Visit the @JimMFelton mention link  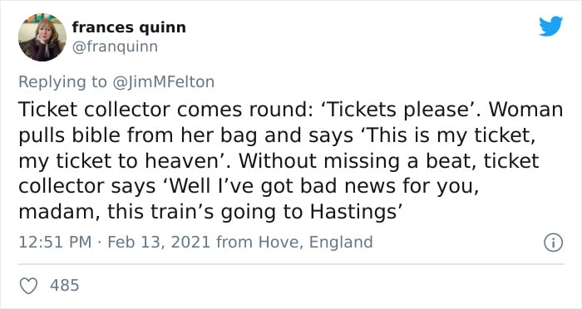[163, 81]
